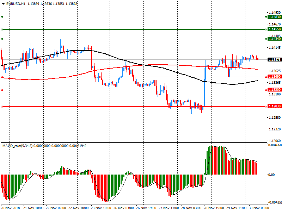Image resolution: width=282 pixels, height=212 pixels.
Task: Select the green 1.14550 price label
Action: click(274, 29)
